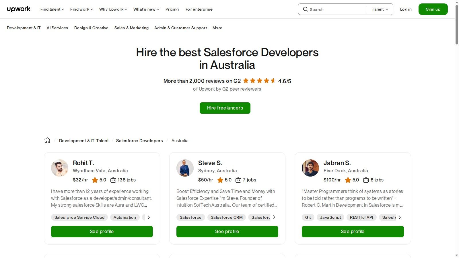Switch to the AI Services category
This screenshot has height=258, width=459.
coord(57,28)
